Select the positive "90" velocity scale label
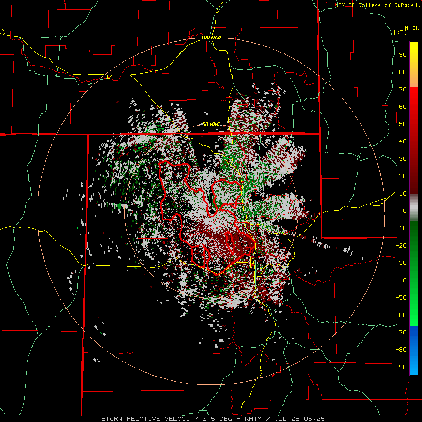 [x=403, y=55]
